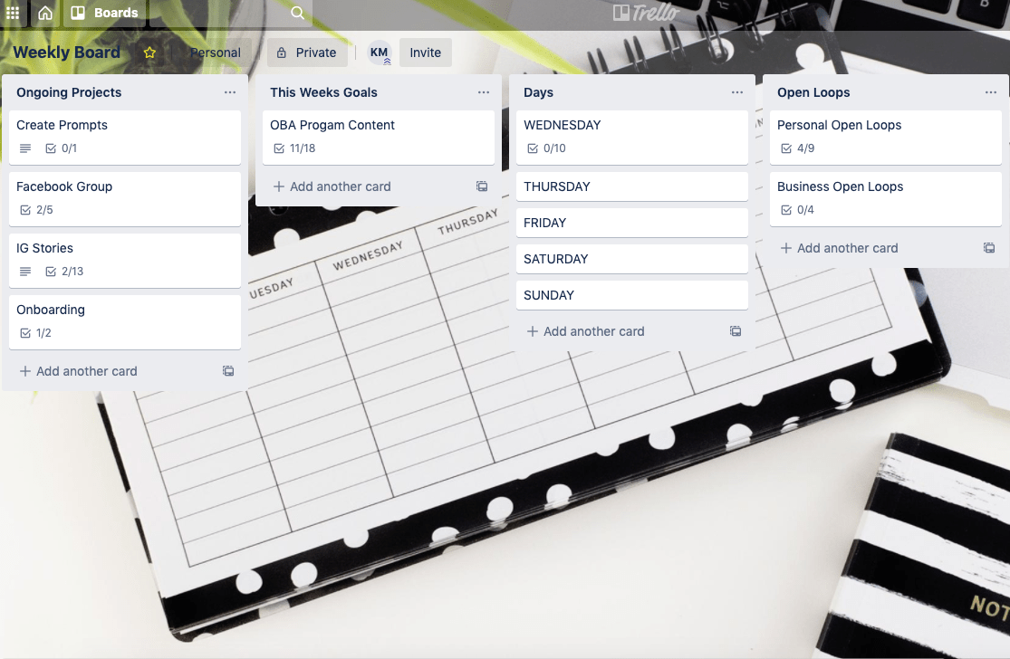Viewport: 1010px width, 659px height.
Task: Click description icon on Create Prompts card
Action: (x=25, y=148)
